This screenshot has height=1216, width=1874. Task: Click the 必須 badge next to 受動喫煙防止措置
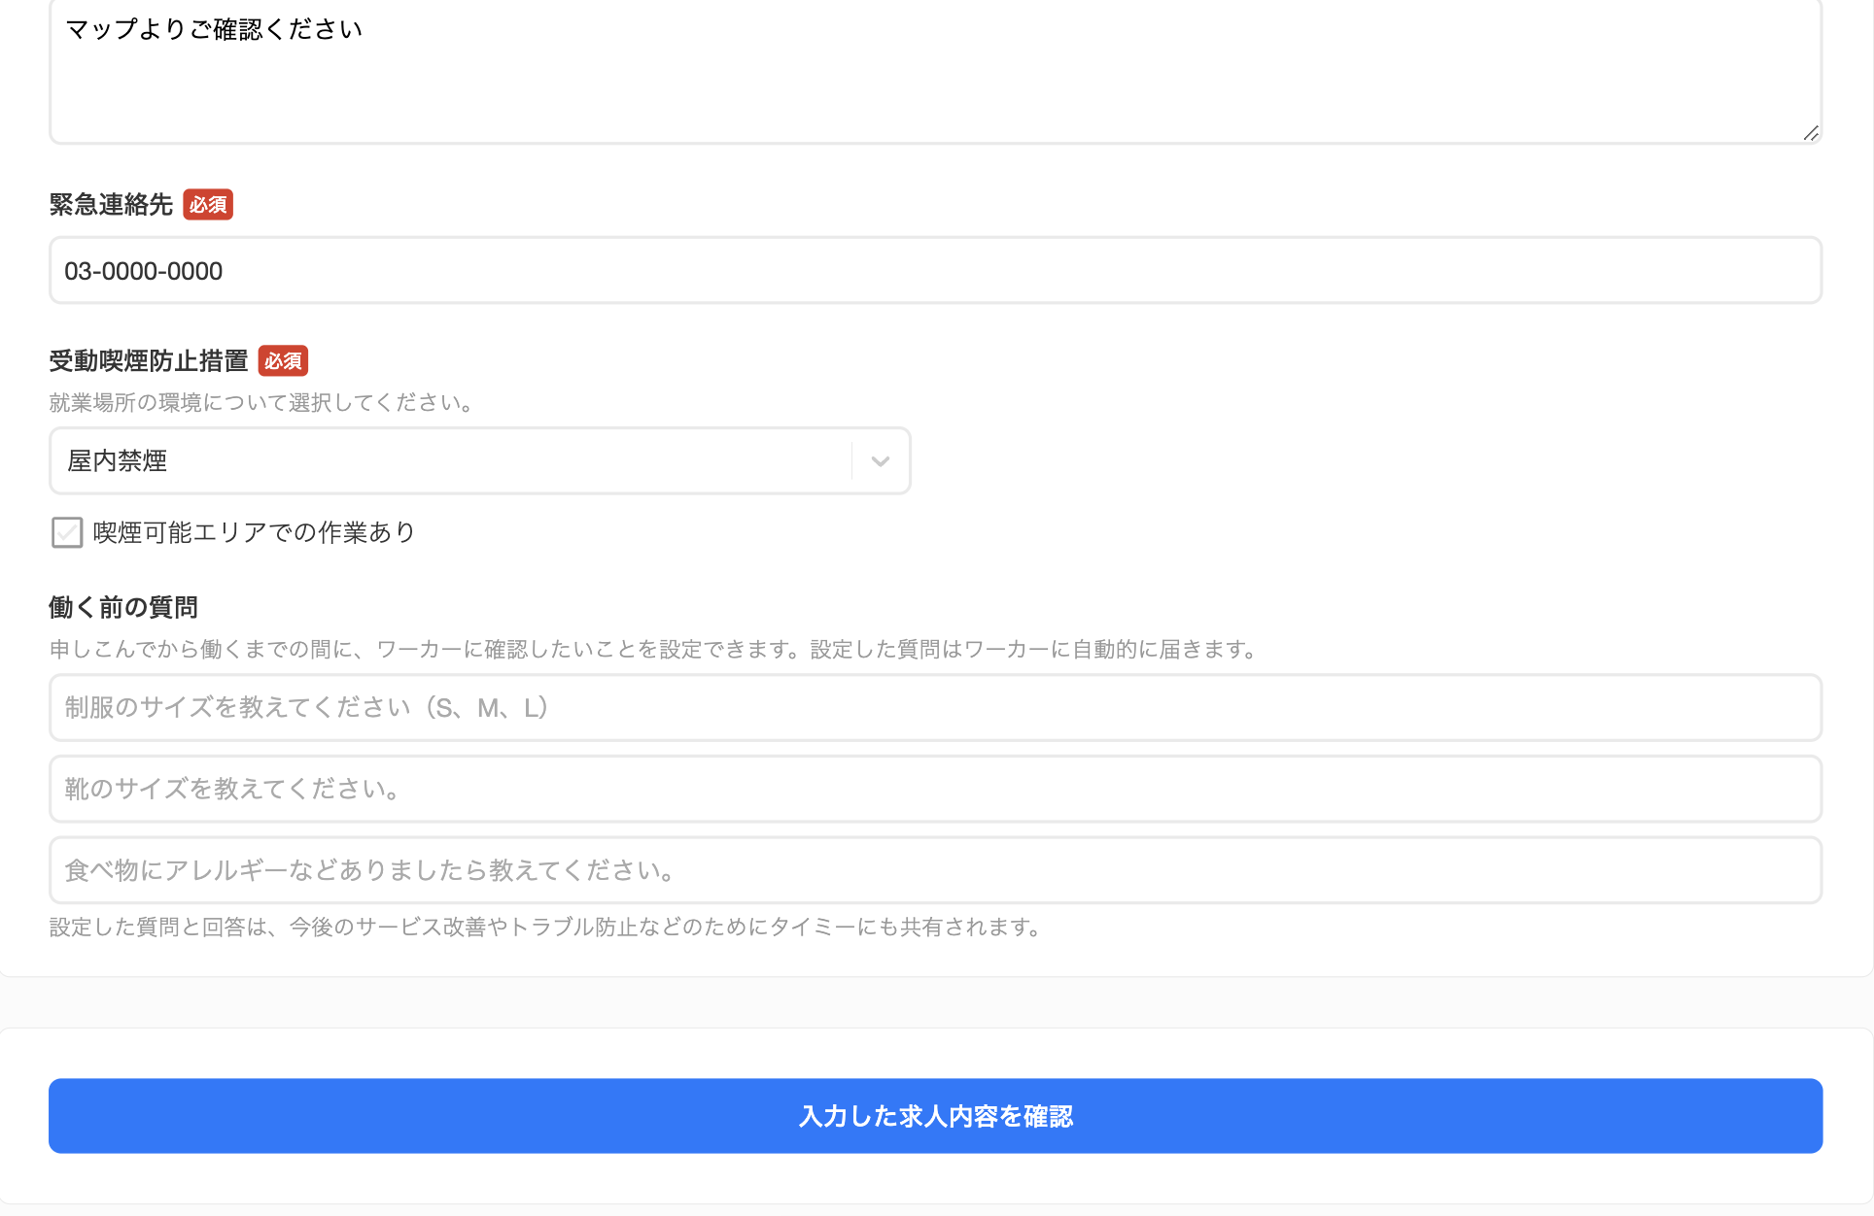point(283,360)
